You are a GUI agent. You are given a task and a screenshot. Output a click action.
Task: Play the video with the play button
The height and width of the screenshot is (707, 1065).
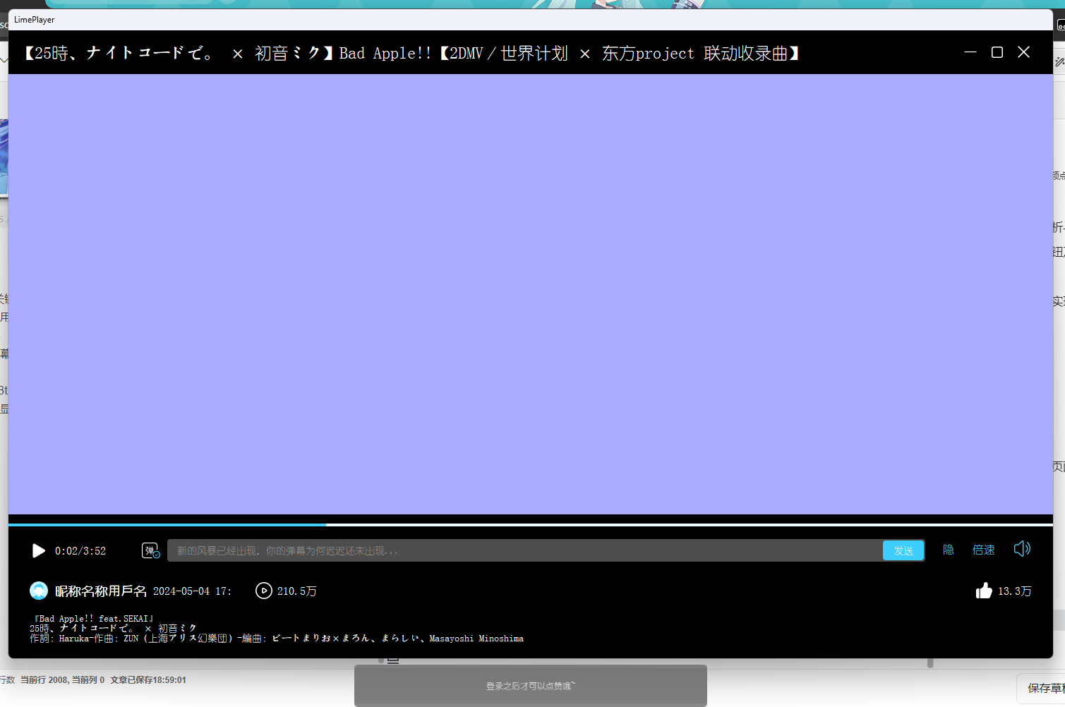[39, 550]
